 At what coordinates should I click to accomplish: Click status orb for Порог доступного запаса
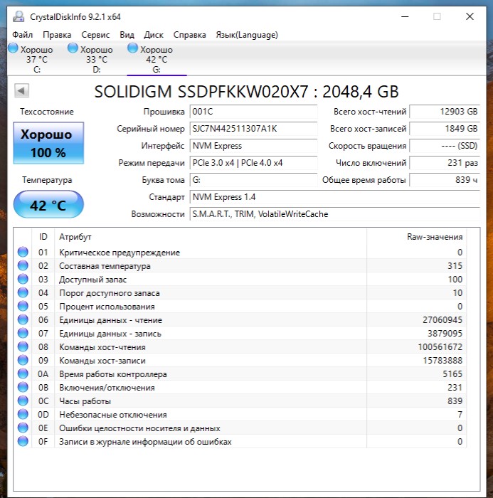(23, 292)
